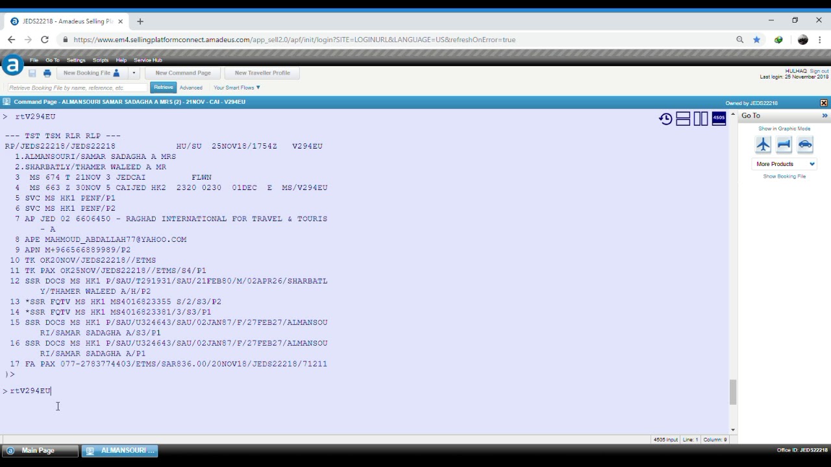
Task: Click command scrollbar up arrow
Action: [x=733, y=115]
